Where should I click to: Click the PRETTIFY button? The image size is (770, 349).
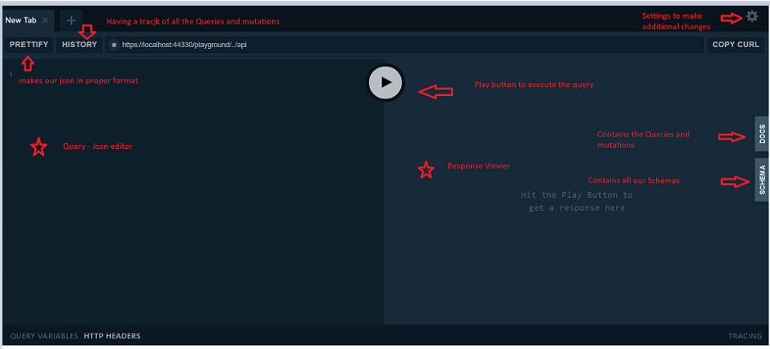click(29, 45)
